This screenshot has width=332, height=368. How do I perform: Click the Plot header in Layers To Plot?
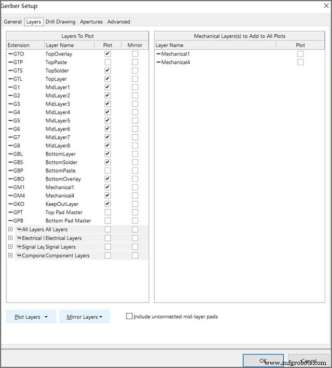107,45
